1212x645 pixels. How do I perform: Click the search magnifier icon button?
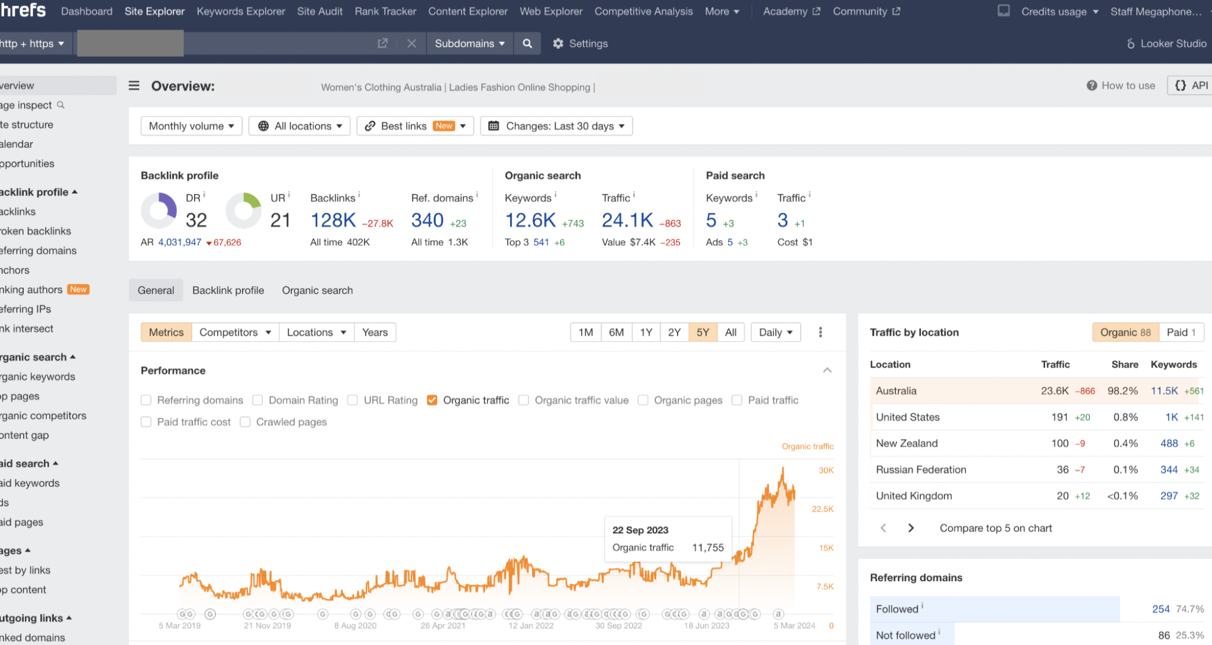point(527,43)
